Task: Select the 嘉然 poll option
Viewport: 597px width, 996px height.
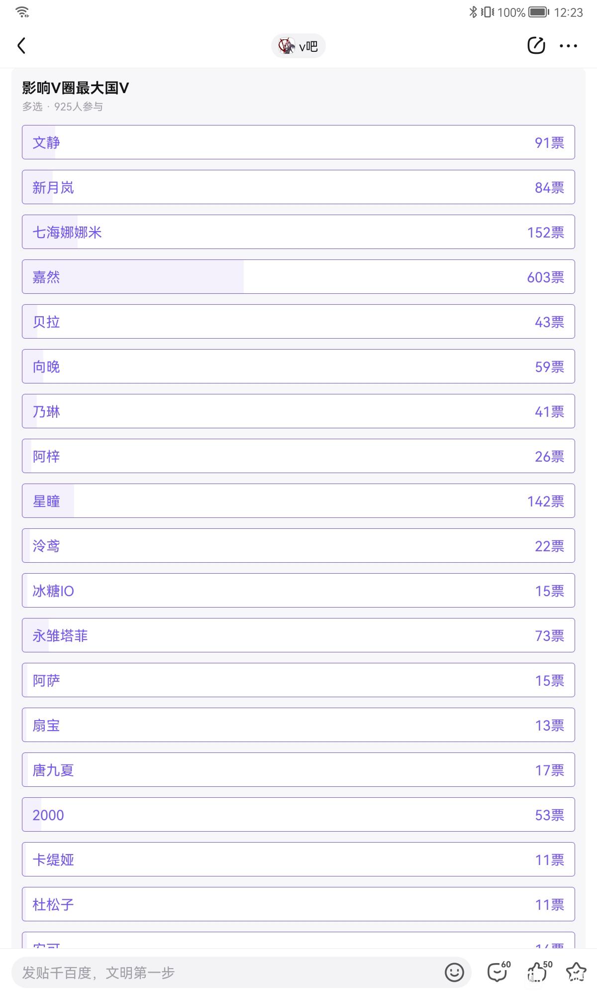Action: point(298,277)
